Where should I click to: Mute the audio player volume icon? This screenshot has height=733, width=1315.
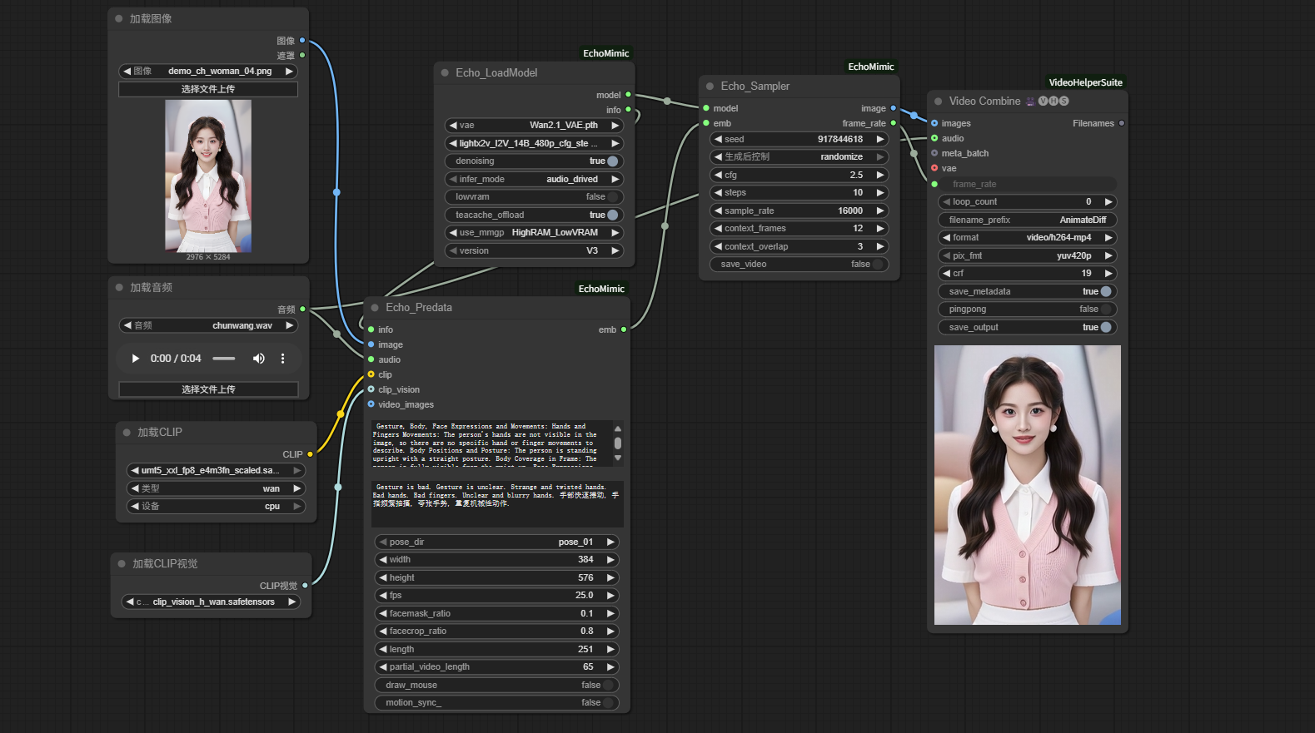pyautogui.click(x=259, y=359)
